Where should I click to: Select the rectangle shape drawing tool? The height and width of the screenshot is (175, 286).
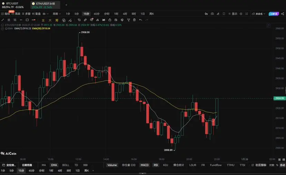point(27,20)
